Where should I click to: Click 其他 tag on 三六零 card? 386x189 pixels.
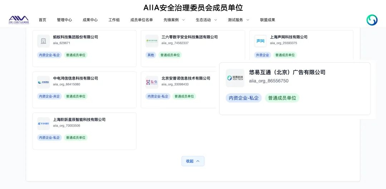[151, 55]
